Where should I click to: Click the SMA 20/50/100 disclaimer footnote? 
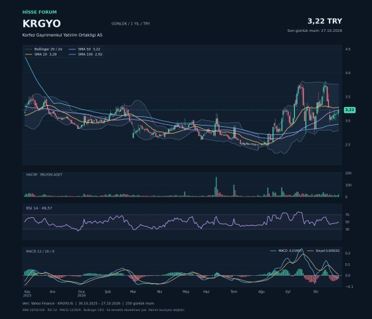pos(104,310)
